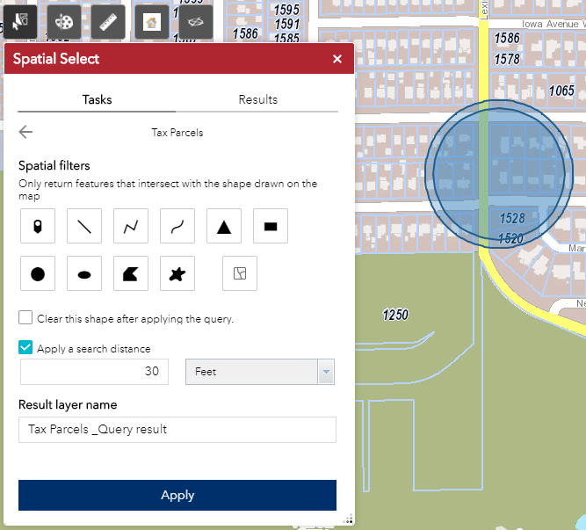Choose the rectangle shape tool

271,226
